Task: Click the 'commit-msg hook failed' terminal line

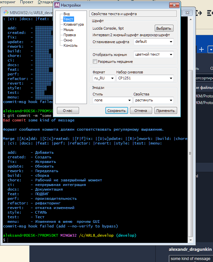Action: tap(60, 226)
